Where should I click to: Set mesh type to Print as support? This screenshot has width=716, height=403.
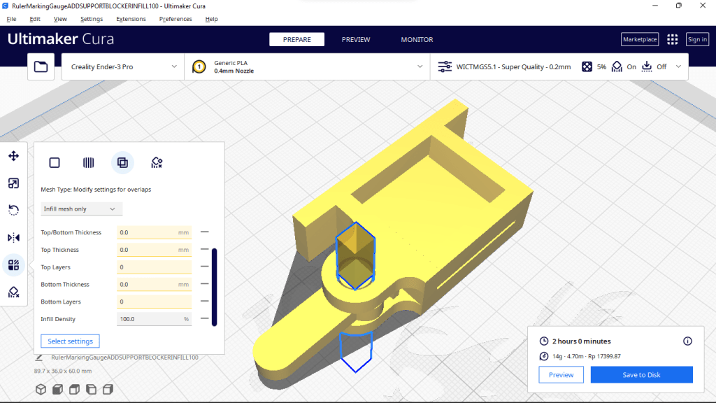tap(89, 162)
